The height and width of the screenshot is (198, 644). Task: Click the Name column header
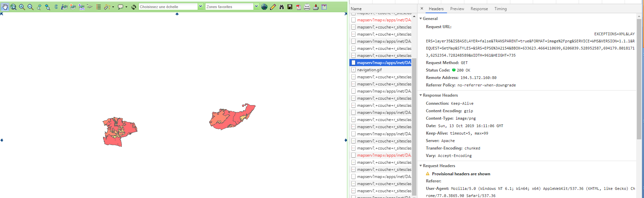(x=356, y=9)
